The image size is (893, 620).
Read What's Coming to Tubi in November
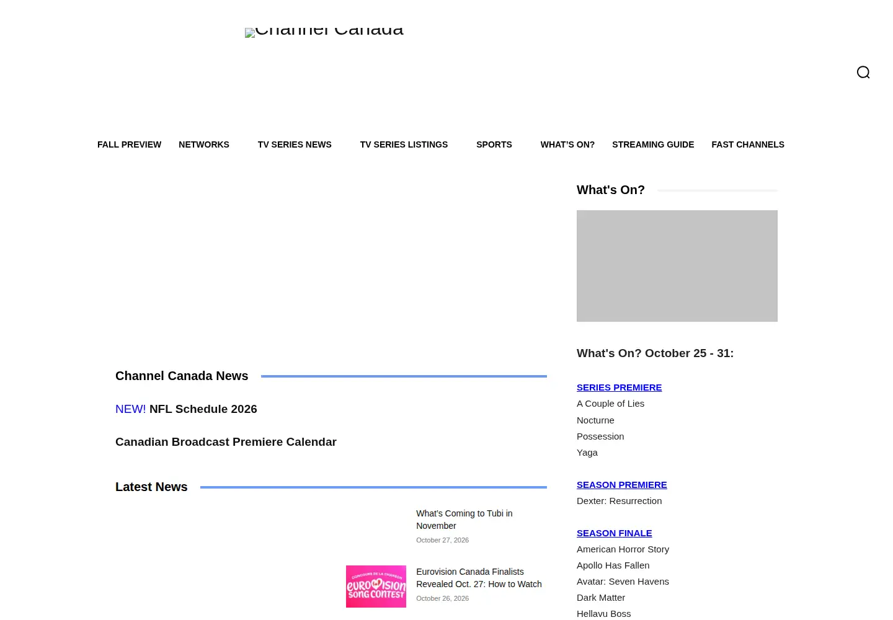(x=464, y=520)
